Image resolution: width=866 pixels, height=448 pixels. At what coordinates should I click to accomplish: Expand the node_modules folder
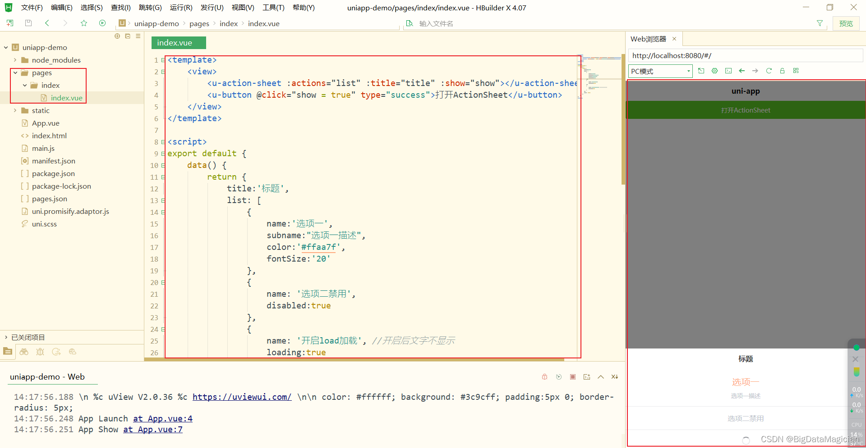pyautogui.click(x=15, y=60)
